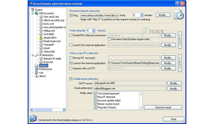The image size is (214, 124).
Task: Click status icon beside IP privée
Action: click(41, 62)
